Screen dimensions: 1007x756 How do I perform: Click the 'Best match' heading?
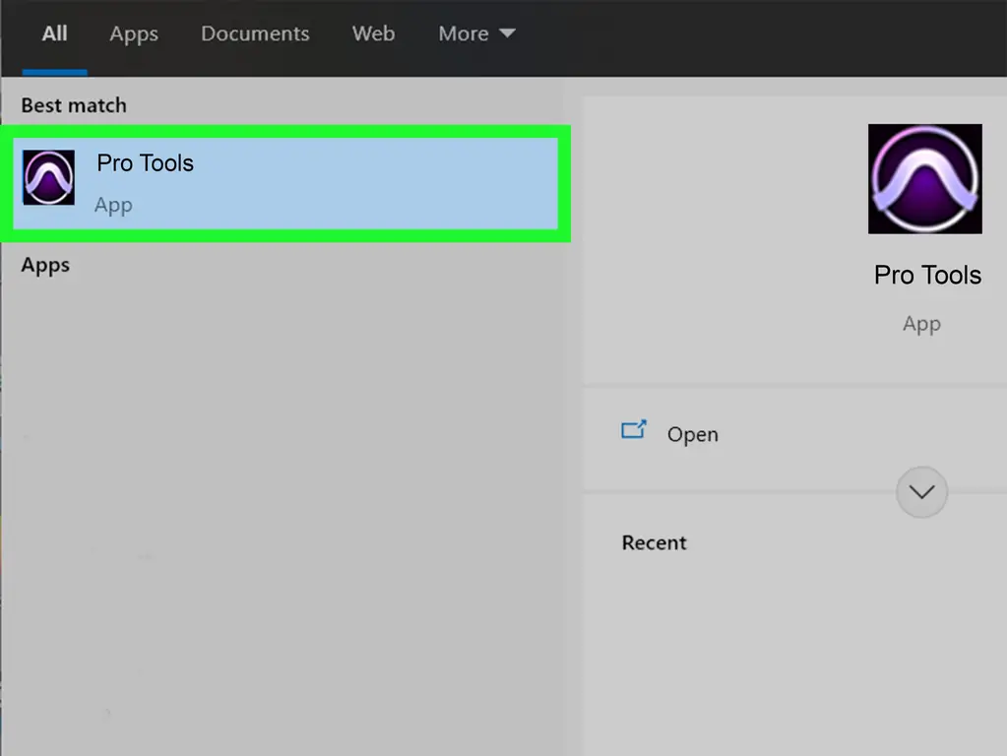tap(74, 105)
